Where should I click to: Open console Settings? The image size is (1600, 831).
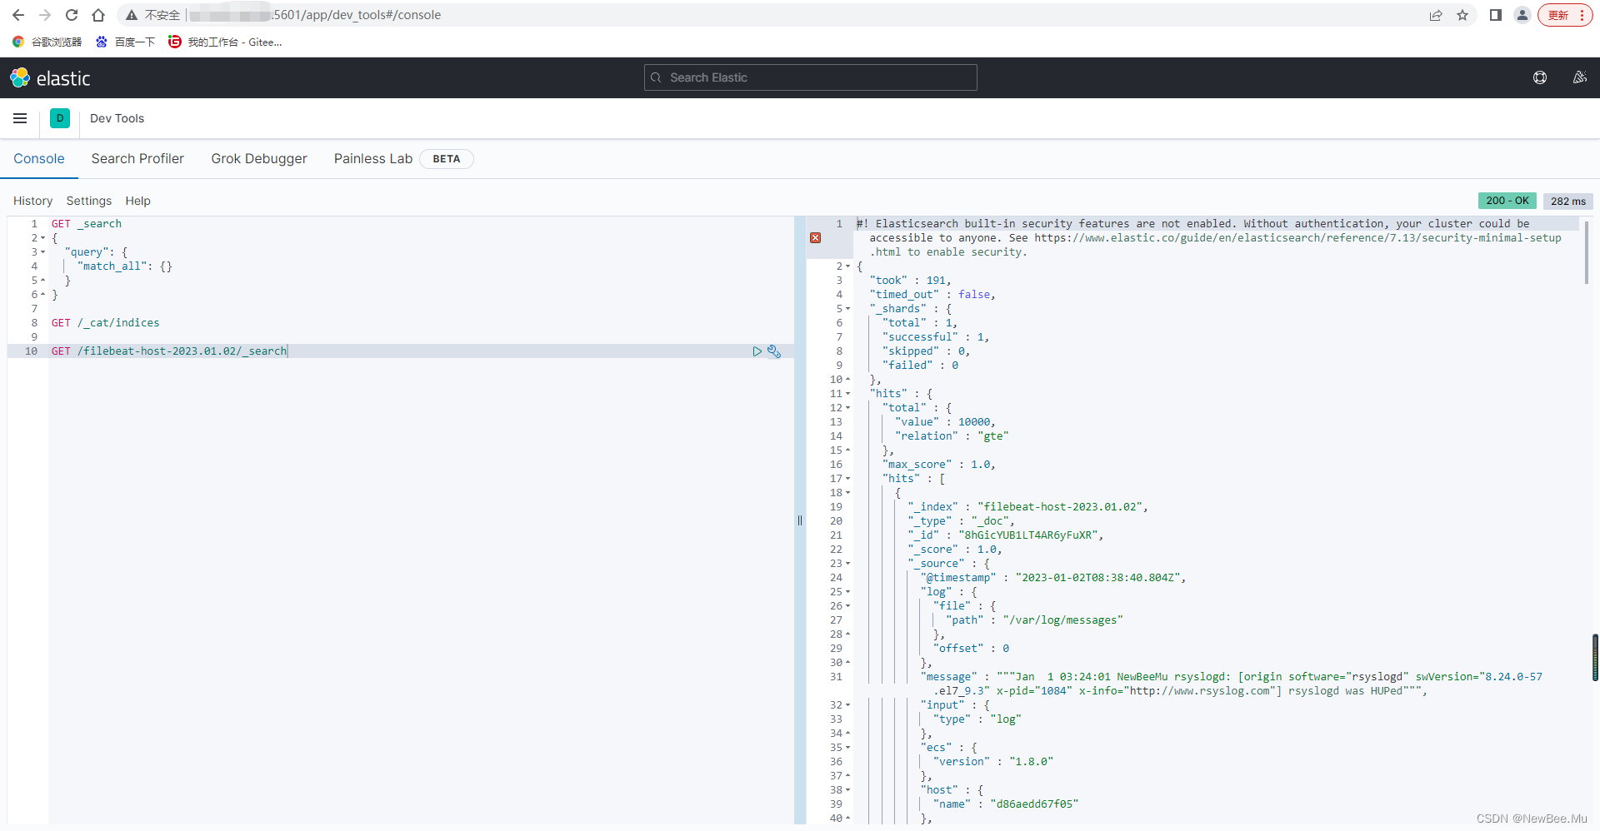point(89,201)
